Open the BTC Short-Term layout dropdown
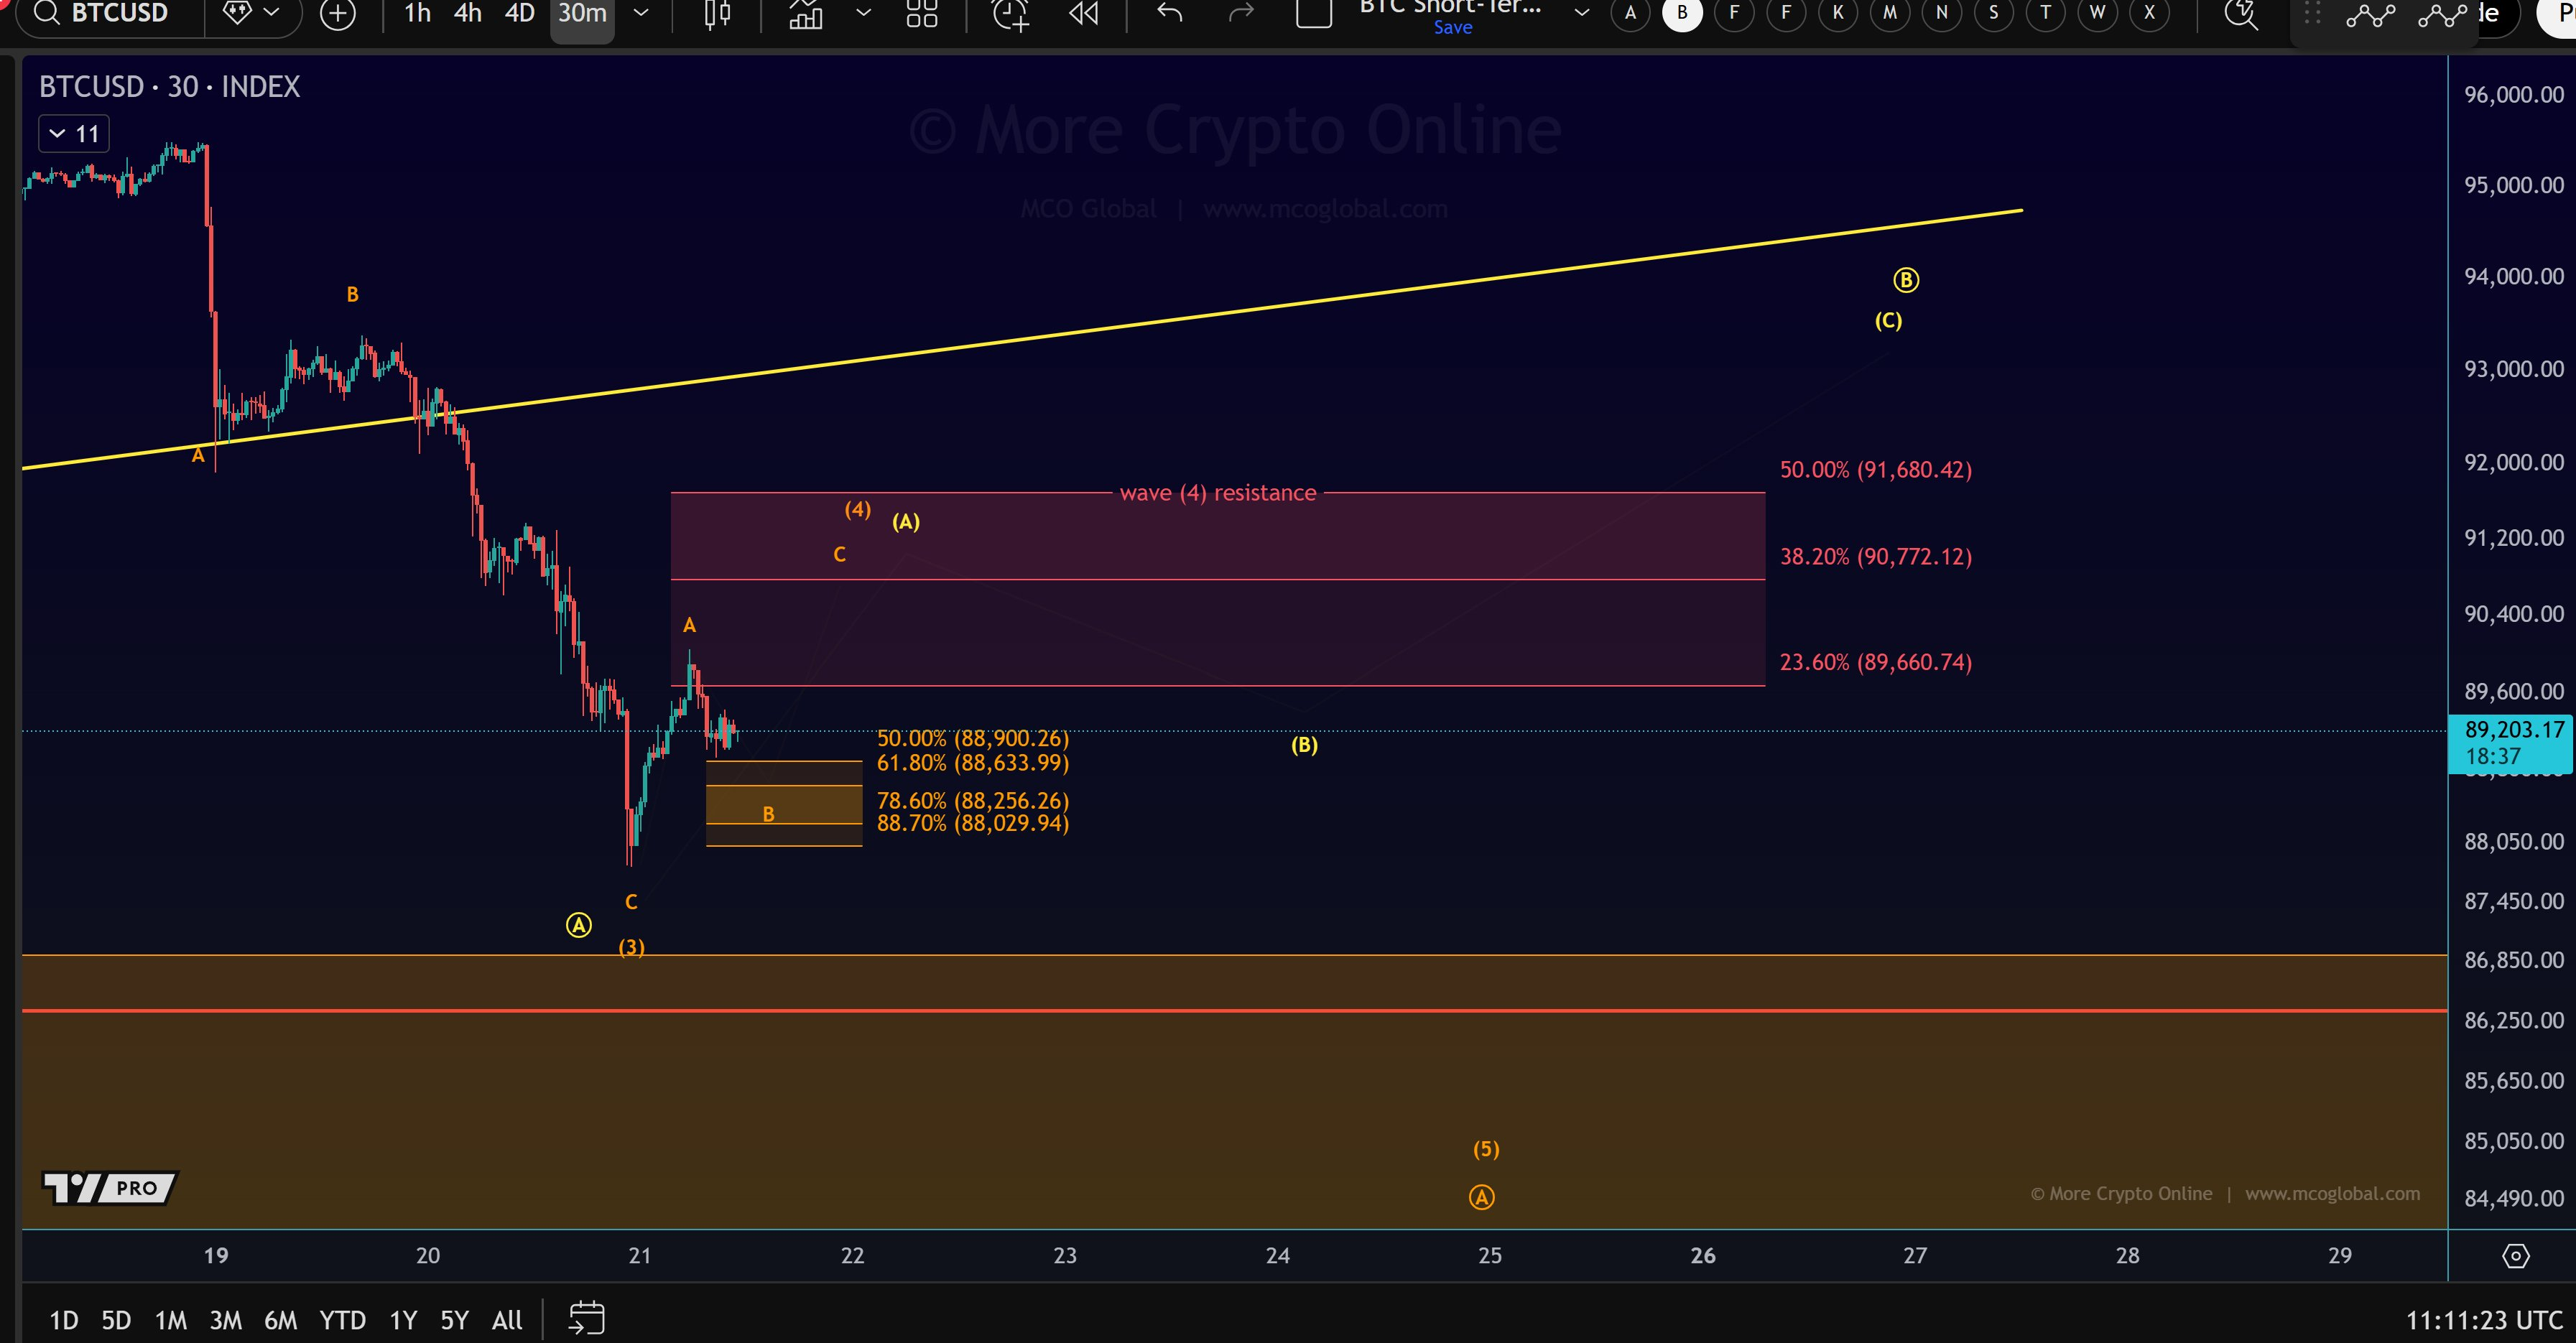 tap(1581, 12)
